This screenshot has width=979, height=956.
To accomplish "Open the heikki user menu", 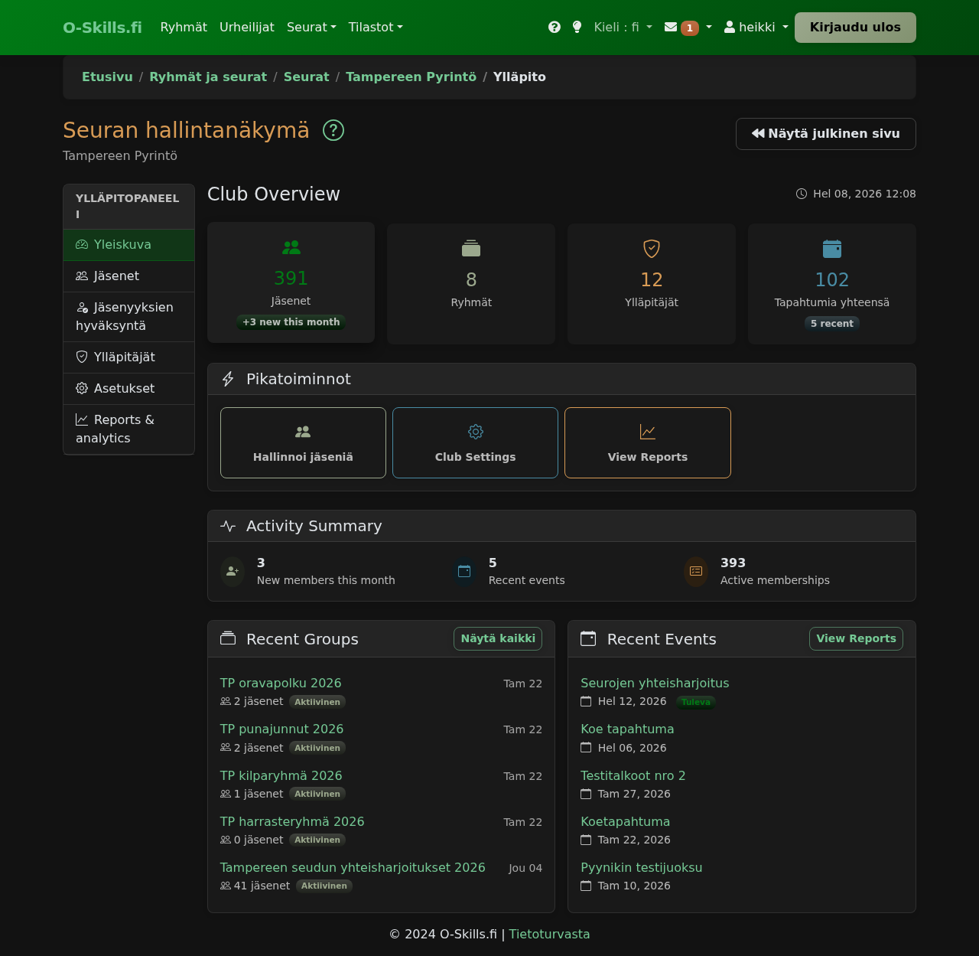I will [754, 27].
